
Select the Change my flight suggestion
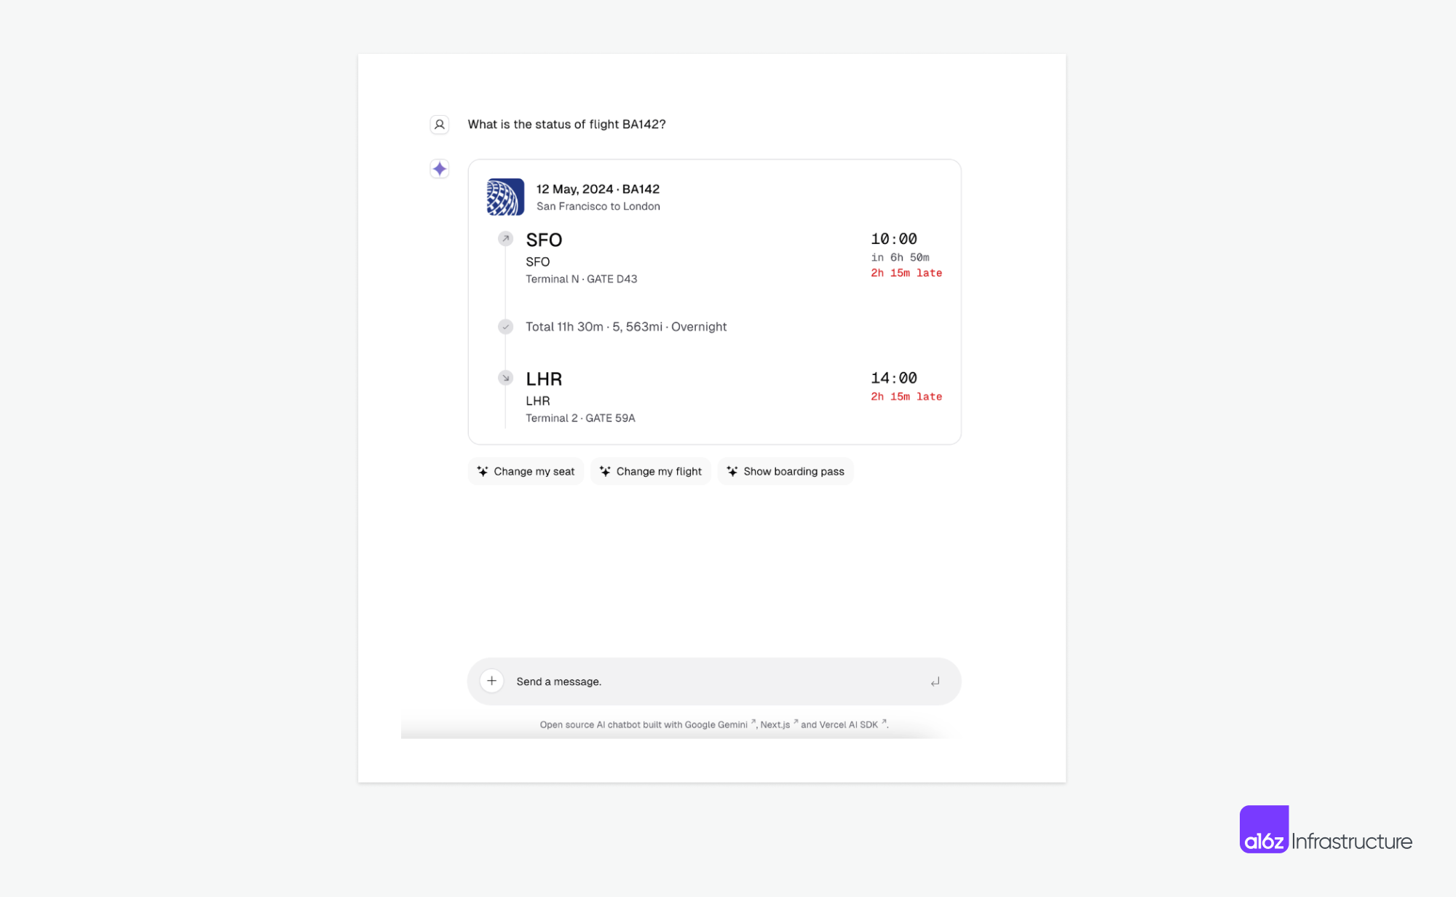click(x=651, y=471)
